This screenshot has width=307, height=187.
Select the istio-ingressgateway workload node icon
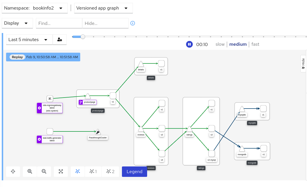50,99
